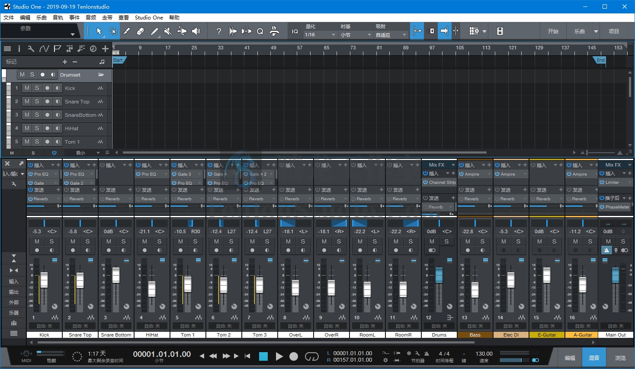Close the mixer panel with X
This screenshot has height=369, width=635.
click(7, 164)
